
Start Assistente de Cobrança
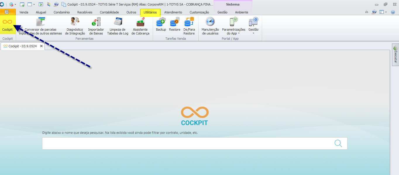tap(140, 26)
